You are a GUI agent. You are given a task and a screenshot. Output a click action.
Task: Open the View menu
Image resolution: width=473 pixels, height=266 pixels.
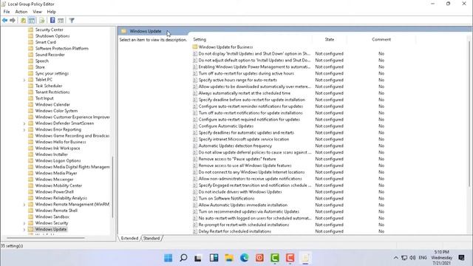pos(38,12)
